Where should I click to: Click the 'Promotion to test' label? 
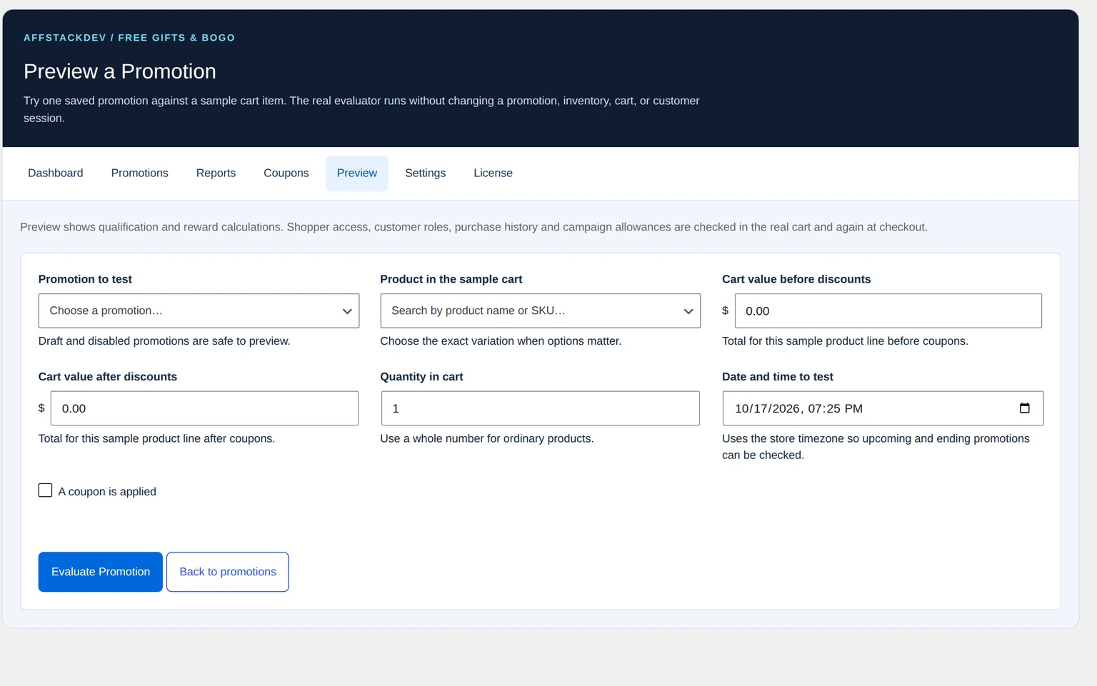85,279
